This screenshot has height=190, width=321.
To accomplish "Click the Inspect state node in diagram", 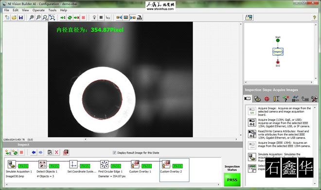I will (278, 52).
